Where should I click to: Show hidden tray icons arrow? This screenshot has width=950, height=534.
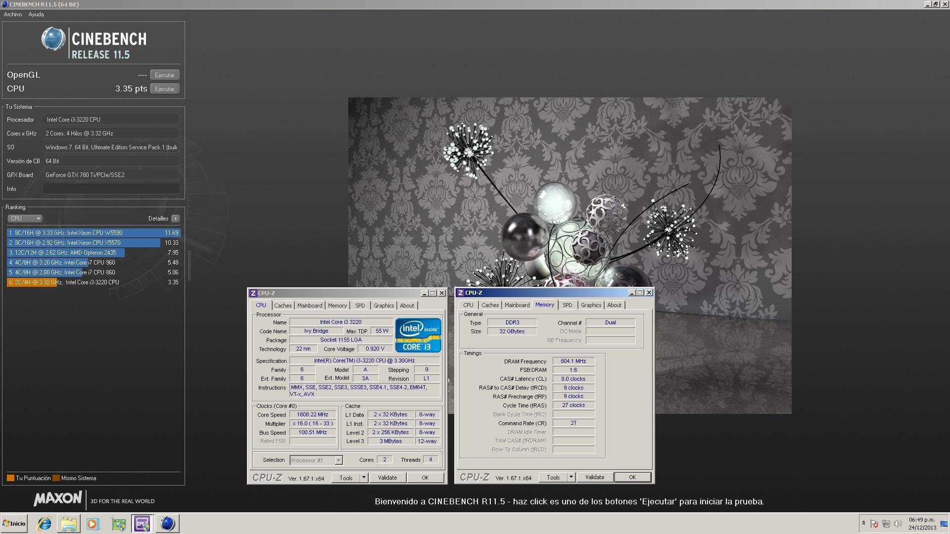click(863, 523)
